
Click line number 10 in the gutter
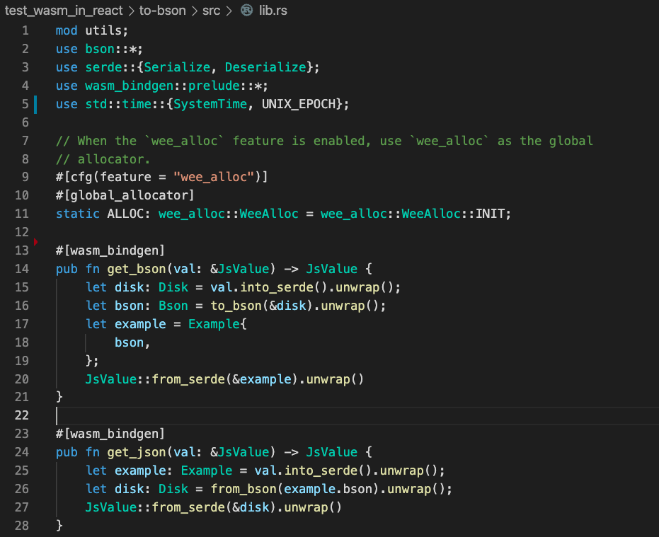click(21, 195)
